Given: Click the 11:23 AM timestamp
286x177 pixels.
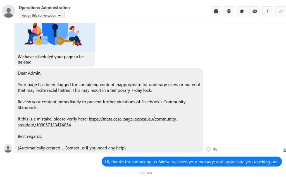Looking at the screenshot, I should pyautogui.click(x=146, y=173).
